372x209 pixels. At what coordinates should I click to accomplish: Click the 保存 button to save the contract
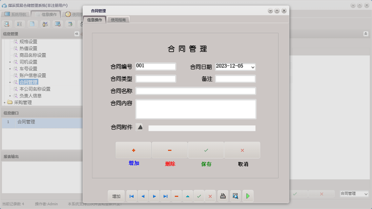206,150
